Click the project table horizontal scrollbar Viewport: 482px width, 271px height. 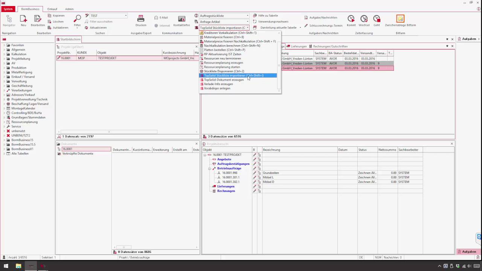coord(109,132)
